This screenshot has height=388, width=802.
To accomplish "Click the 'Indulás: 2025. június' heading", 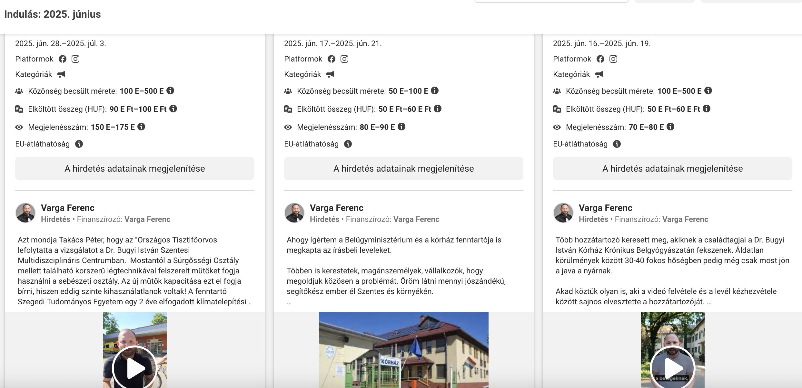I will pyautogui.click(x=53, y=14).
